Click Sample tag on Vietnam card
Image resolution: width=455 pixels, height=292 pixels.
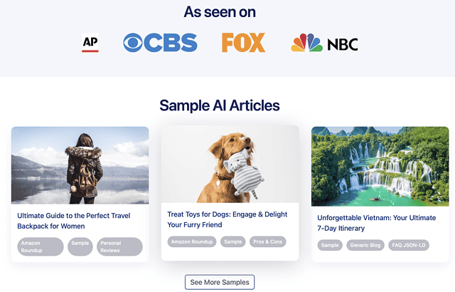[330, 246]
